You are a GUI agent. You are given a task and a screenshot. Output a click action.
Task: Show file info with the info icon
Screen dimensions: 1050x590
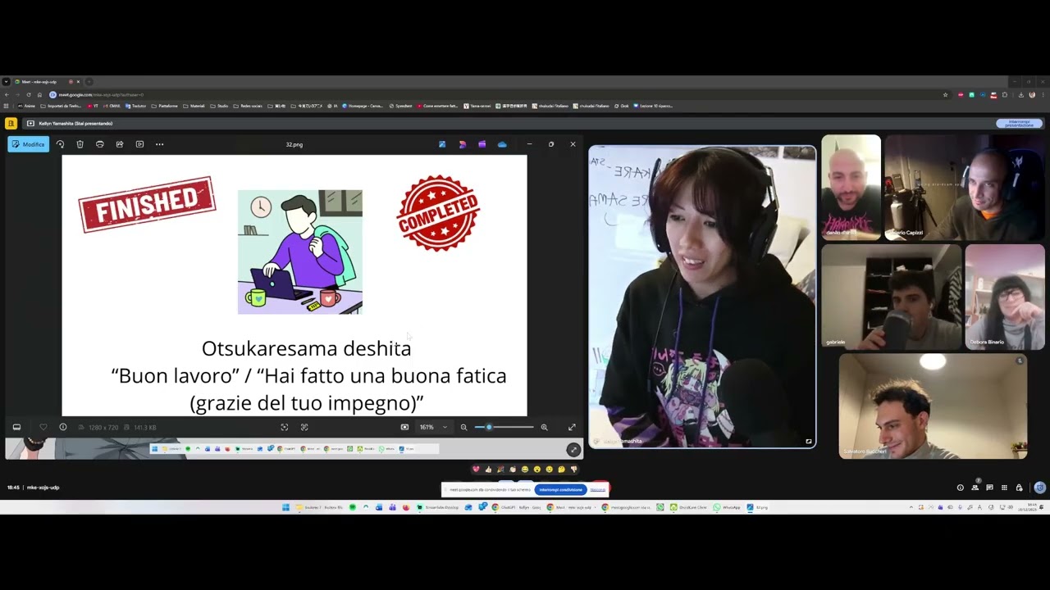tap(63, 427)
